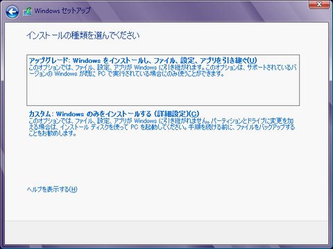Screen dimensions: 333x249
Task: Click the custom option's last line ことをお勧めします
Action: coord(53,133)
